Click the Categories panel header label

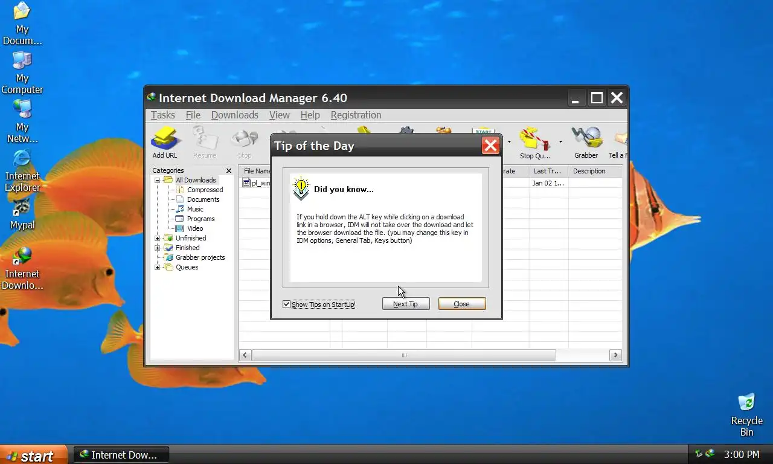point(168,171)
